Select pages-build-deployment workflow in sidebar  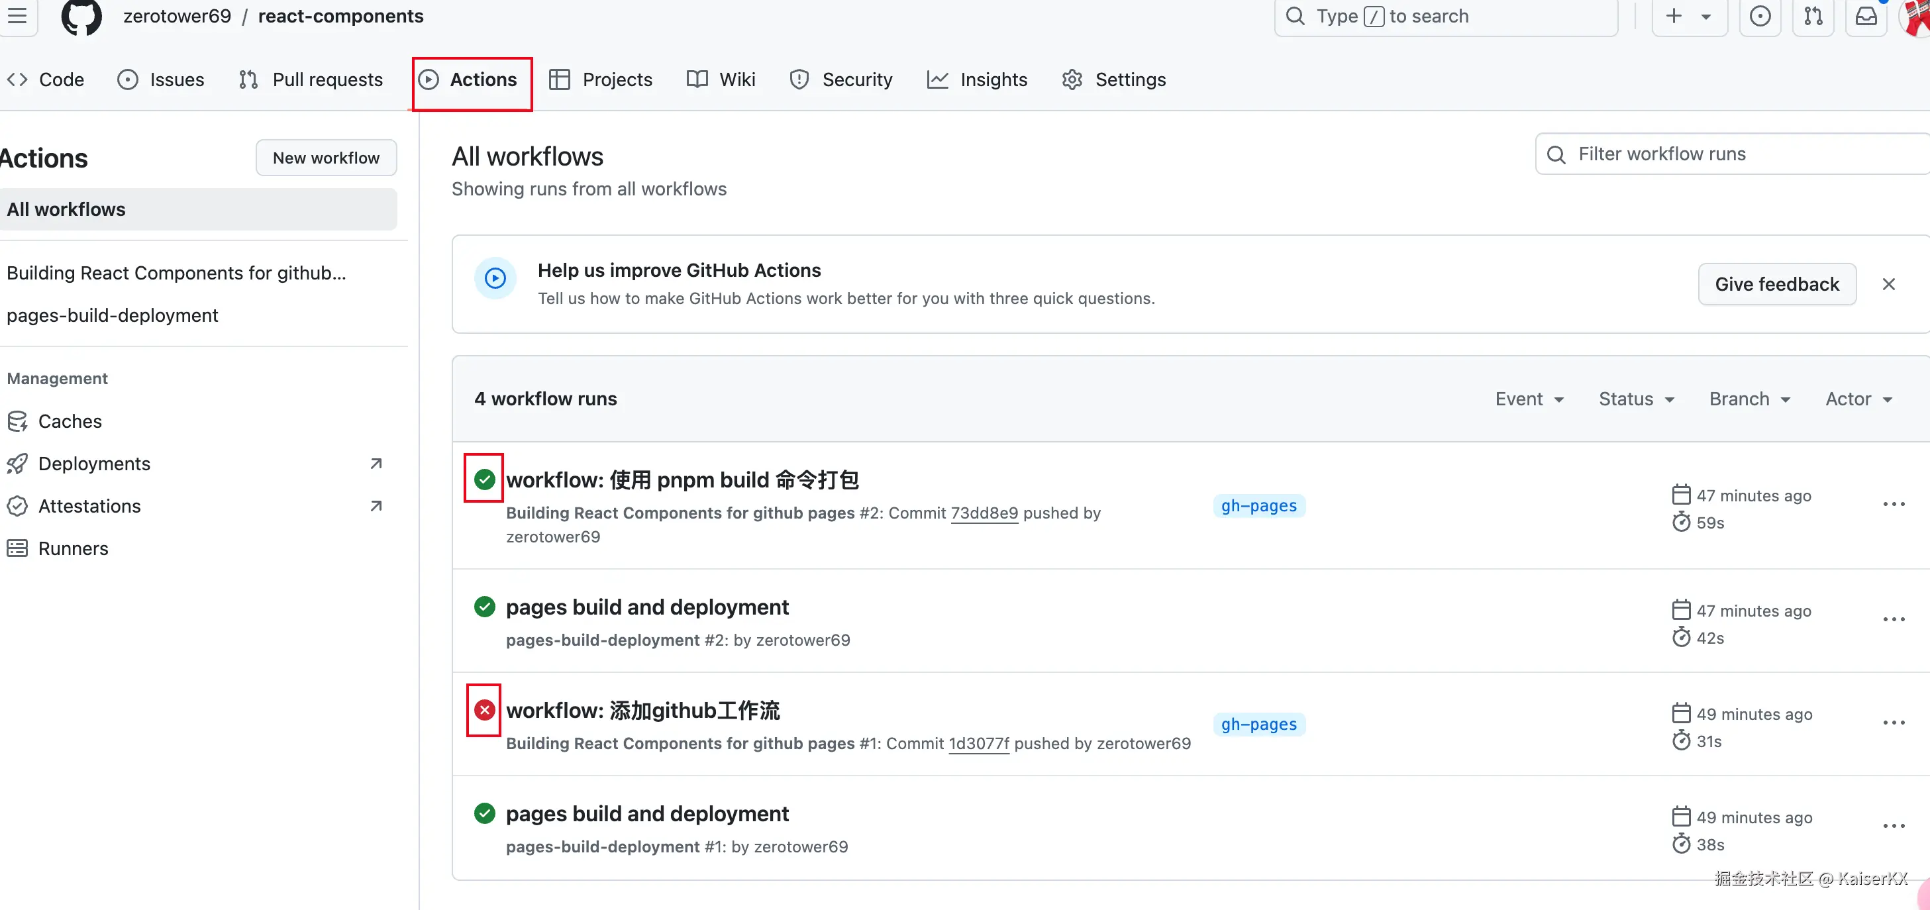point(113,315)
